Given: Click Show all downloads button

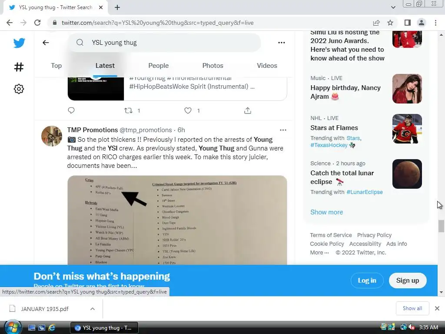Looking at the screenshot, I should pyautogui.click(x=412, y=308).
